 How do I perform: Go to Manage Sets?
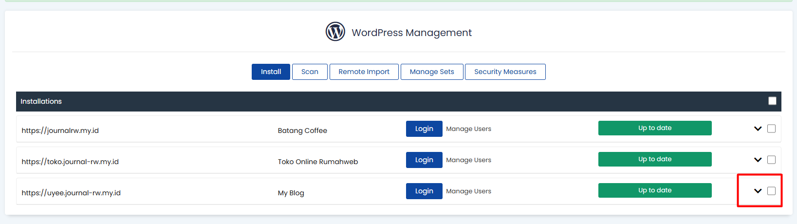pos(431,72)
